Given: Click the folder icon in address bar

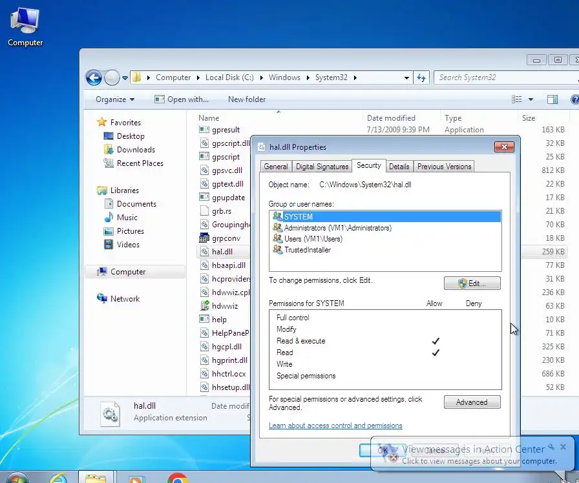Looking at the screenshot, I should point(136,77).
